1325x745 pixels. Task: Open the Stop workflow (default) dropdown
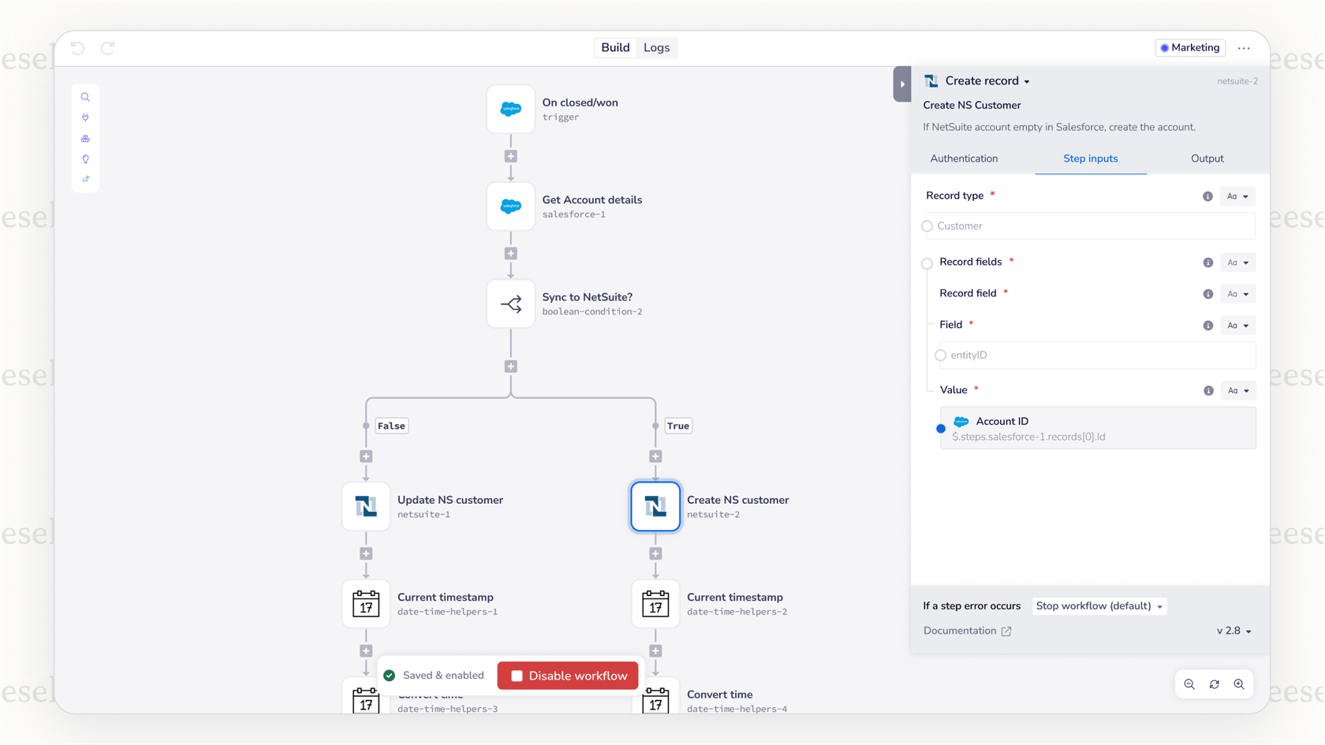click(x=1099, y=605)
